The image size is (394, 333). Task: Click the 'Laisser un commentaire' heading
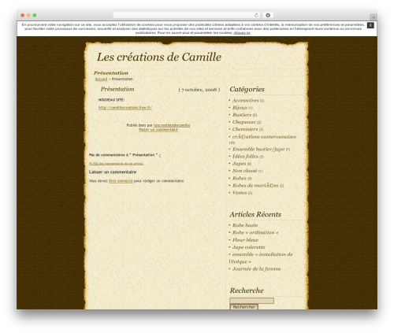click(113, 172)
